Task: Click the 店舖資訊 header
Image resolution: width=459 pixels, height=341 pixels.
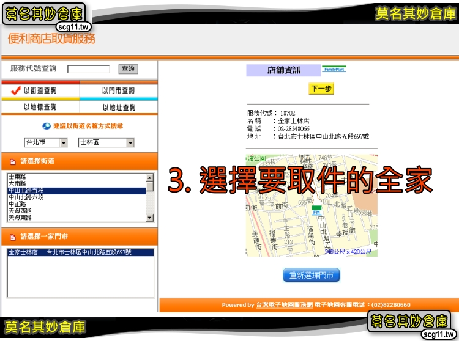Action: pyautogui.click(x=283, y=70)
